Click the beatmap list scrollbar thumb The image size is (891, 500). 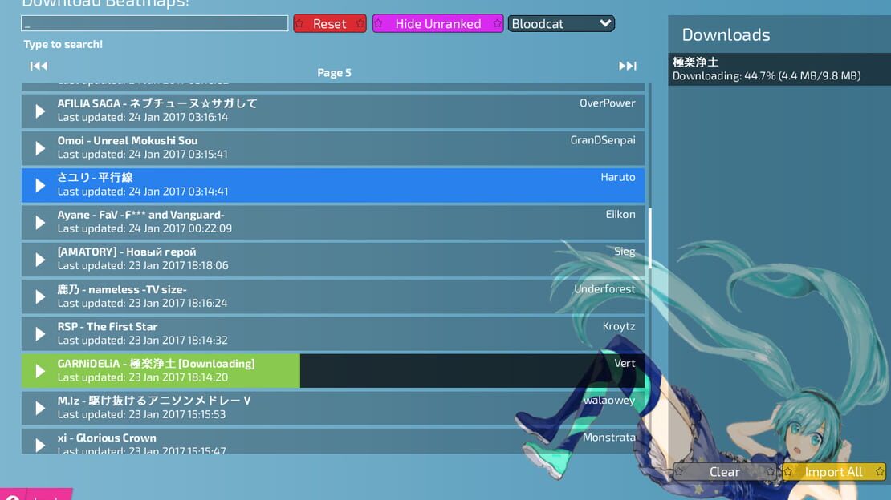click(x=649, y=238)
